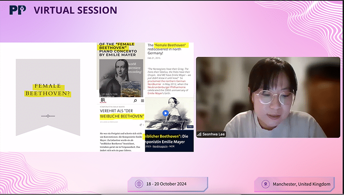Click the speaker's webcam video tile

[267, 97]
